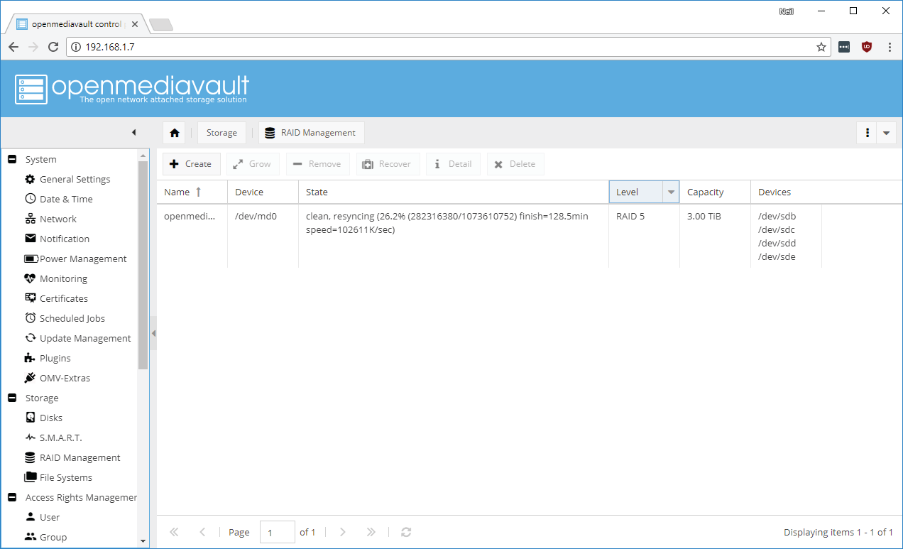Viewport: 903px width, 549px height.
Task: Collapse the System tree section
Action: click(12, 159)
